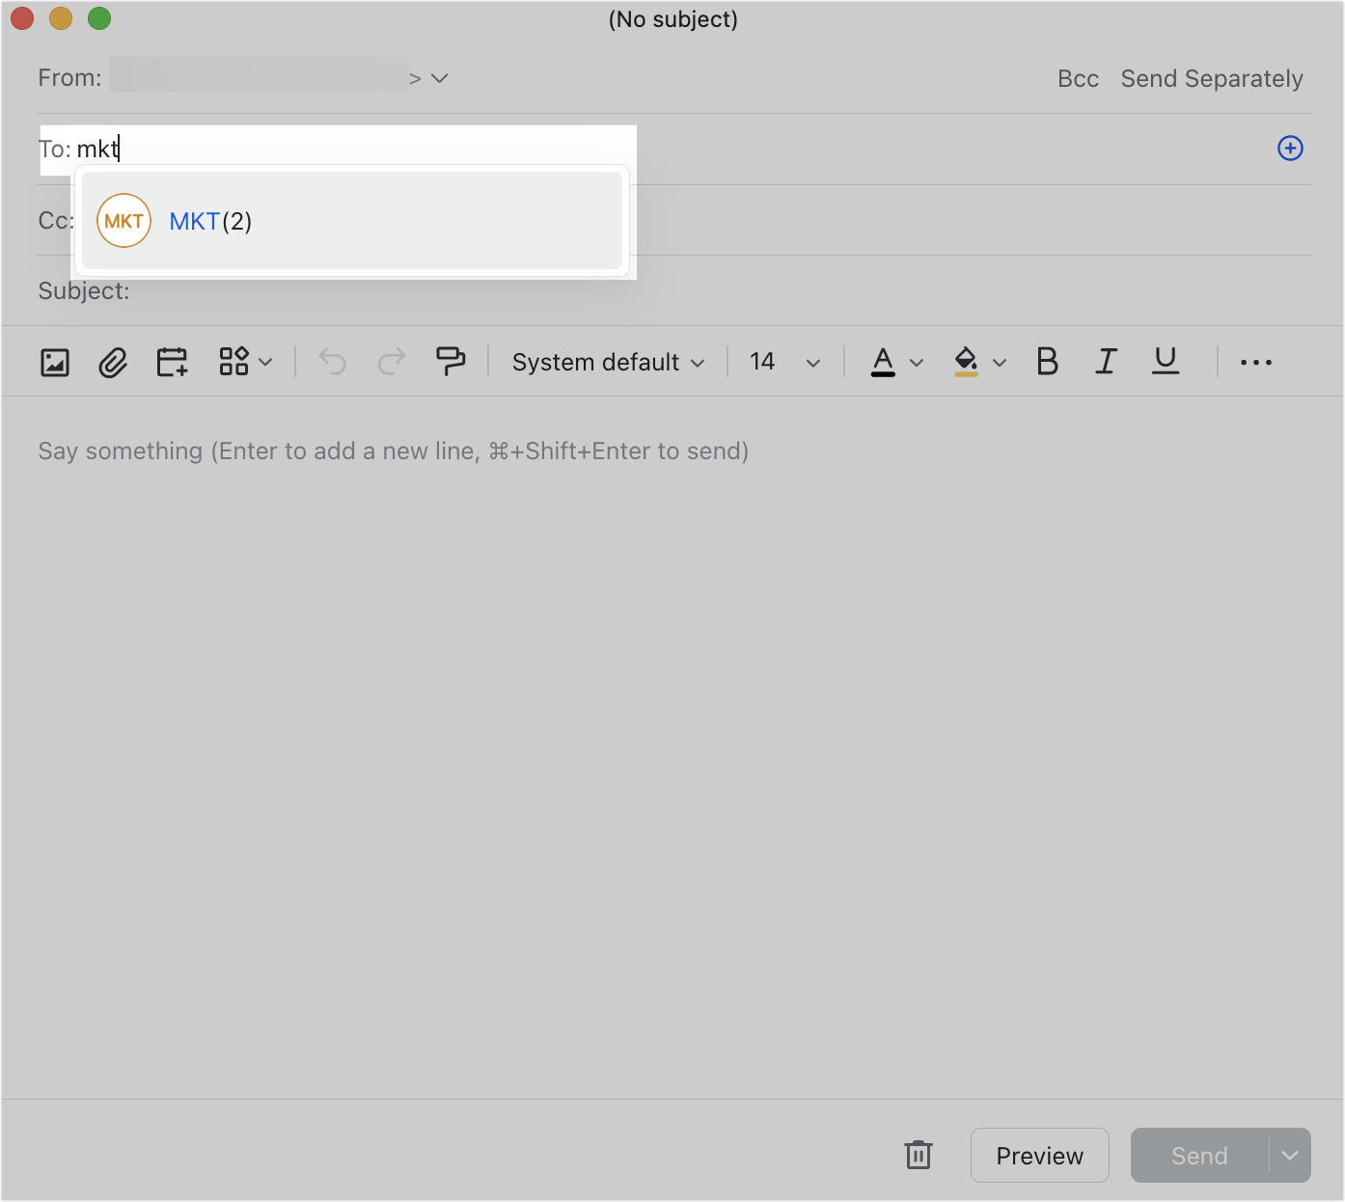1345x1202 pixels.
Task: Click the insert meeting invitation icon
Action: click(171, 362)
